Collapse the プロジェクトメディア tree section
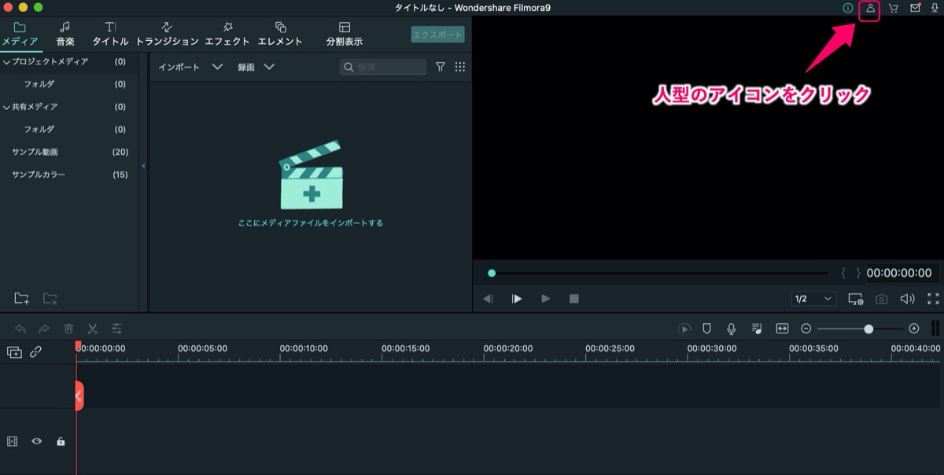 click(x=7, y=61)
